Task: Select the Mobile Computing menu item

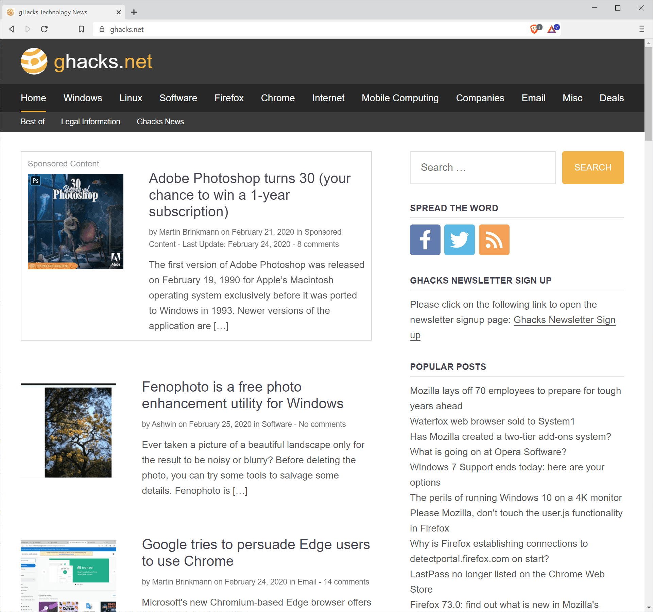Action: tap(400, 98)
